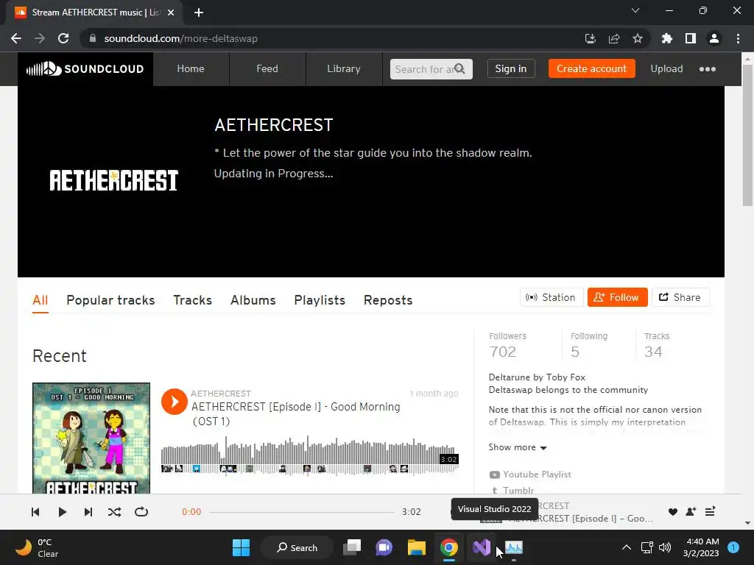Open Chrome's three-dot browser menu
Screen dimensions: 754x565
pyautogui.click(x=738, y=38)
